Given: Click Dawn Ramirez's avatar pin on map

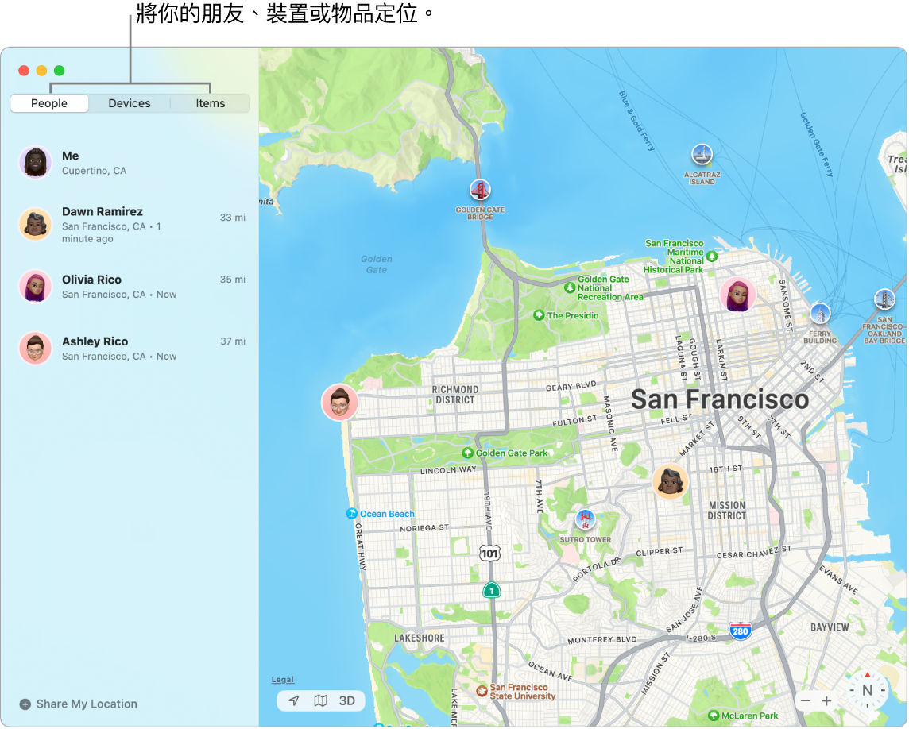Looking at the screenshot, I should 670,481.
